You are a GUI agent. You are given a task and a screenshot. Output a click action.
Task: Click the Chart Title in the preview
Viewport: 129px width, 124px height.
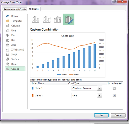click(67, 36)
